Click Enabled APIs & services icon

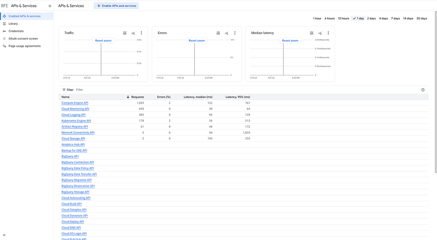[x=4, y=16]
